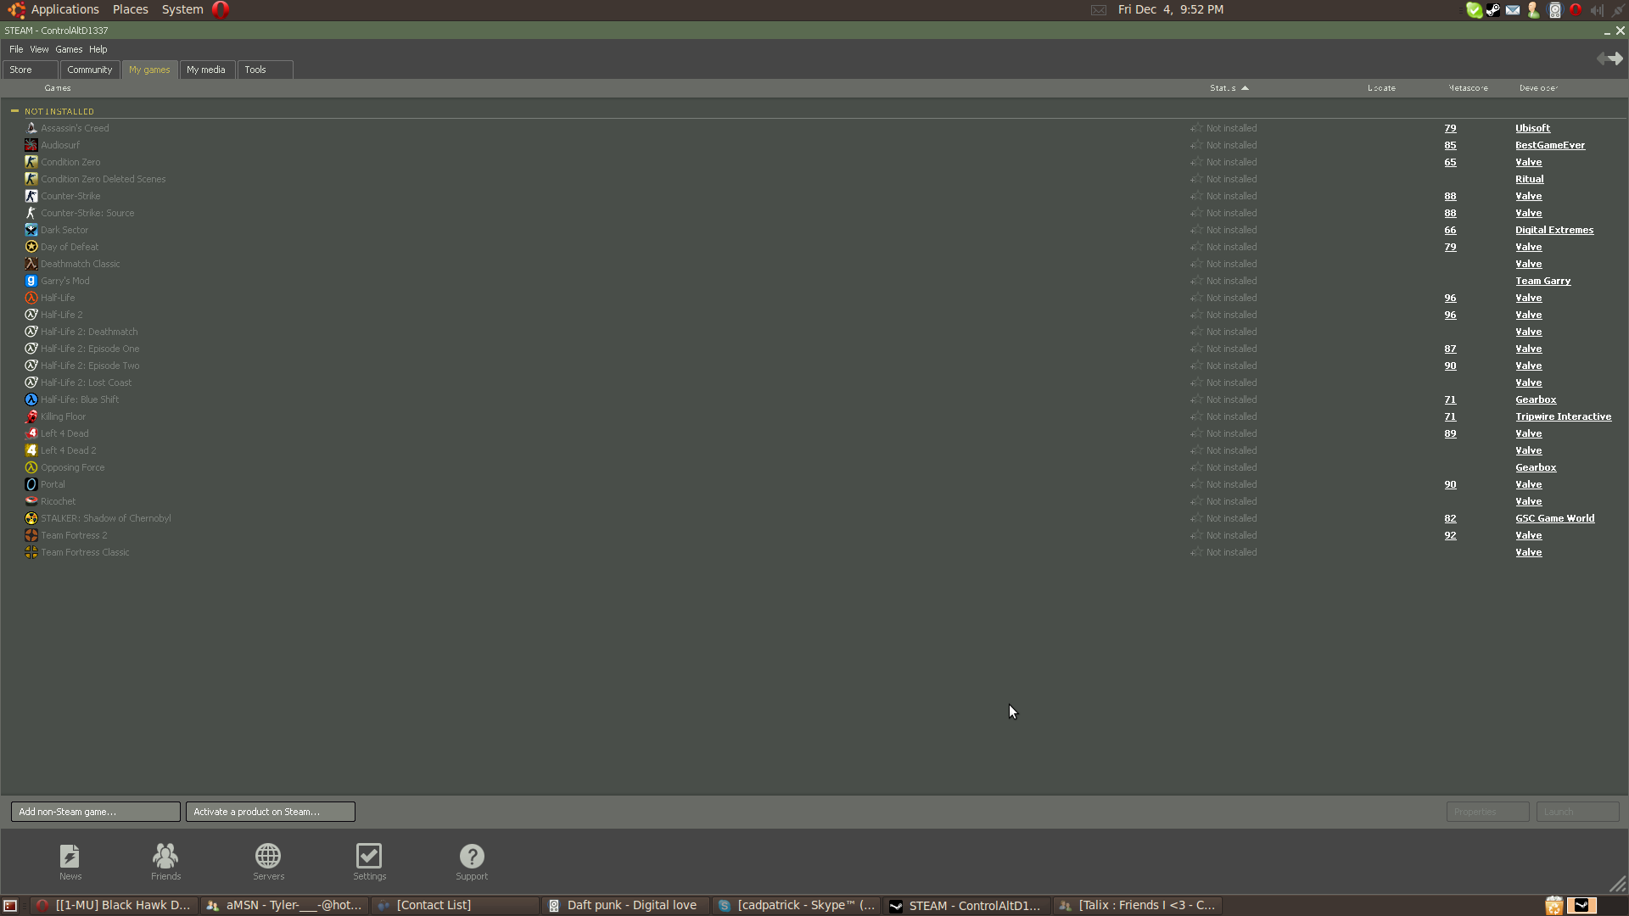Open the Ubisoft developer link
This screenshot has height=916, width=1629.
(x=1532, y=128)
